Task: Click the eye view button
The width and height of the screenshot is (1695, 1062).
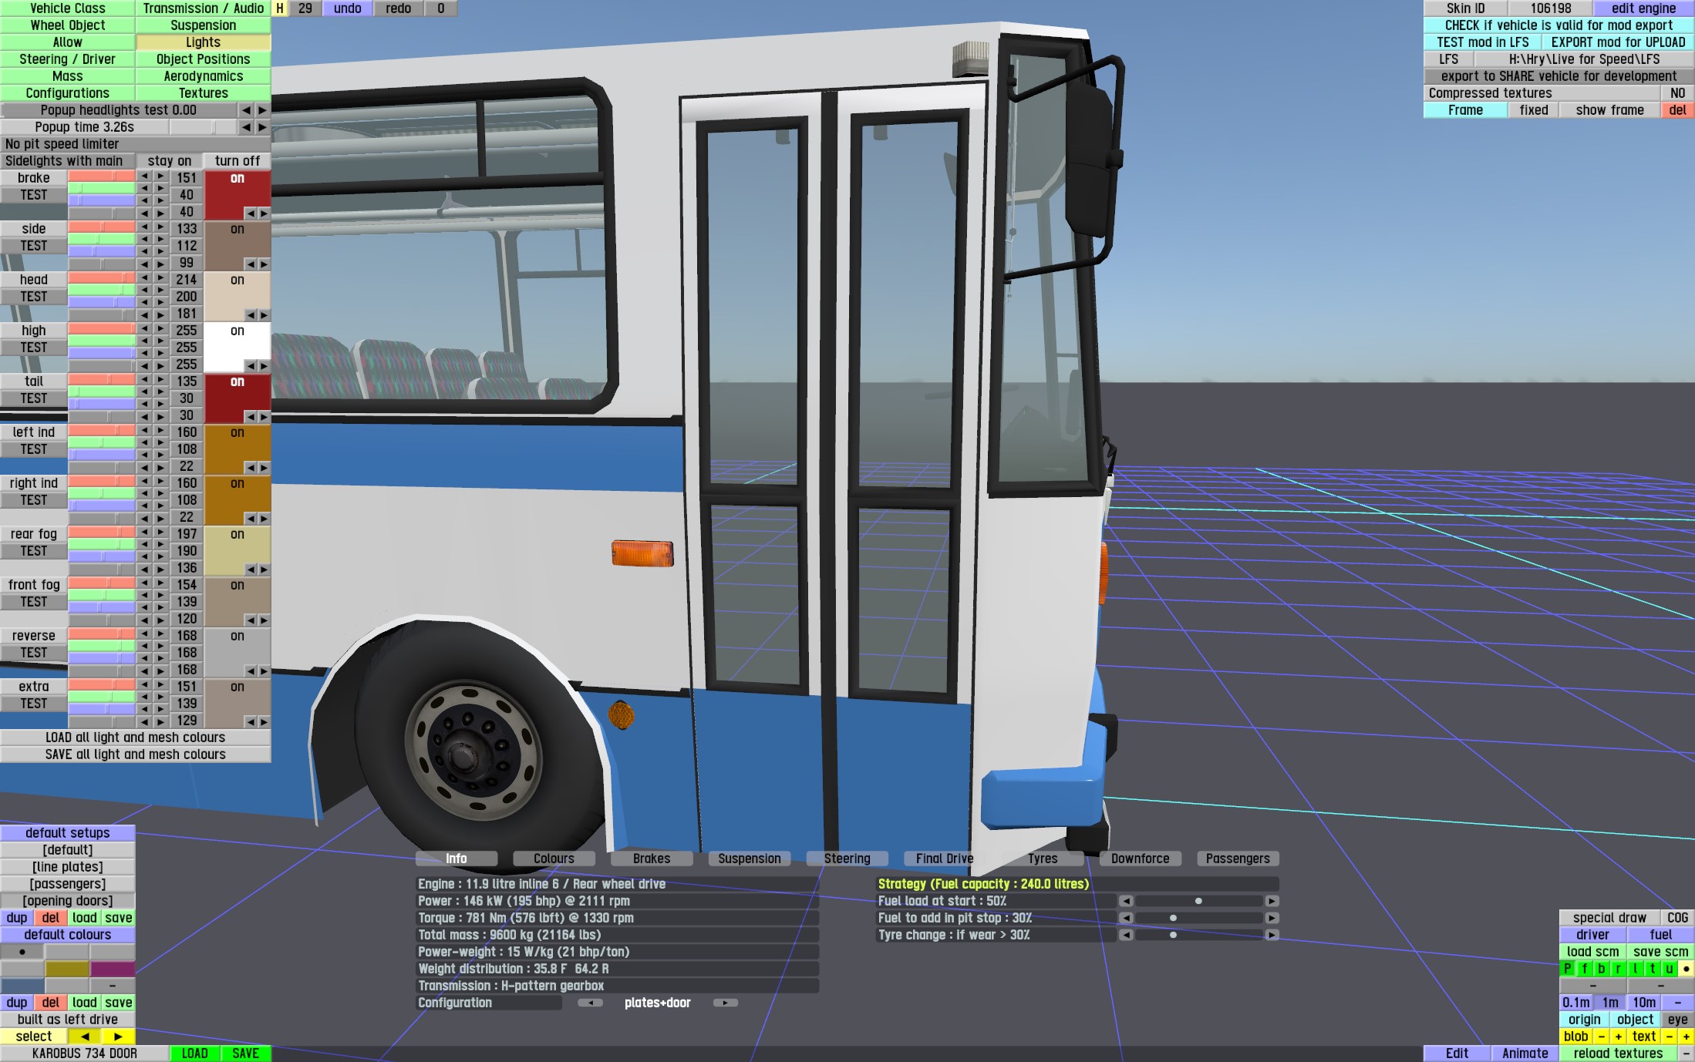Action: [x=1677, y=1020]
